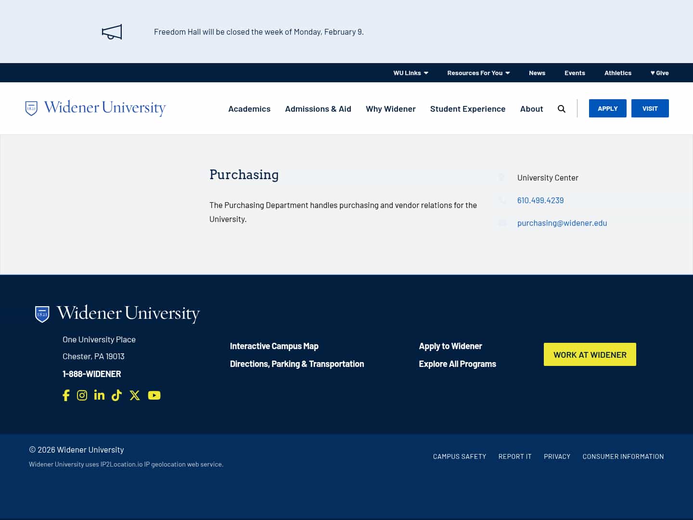Click the YouTube icon
The width and height of the screenshot is (693, 520).
point(154,395)
